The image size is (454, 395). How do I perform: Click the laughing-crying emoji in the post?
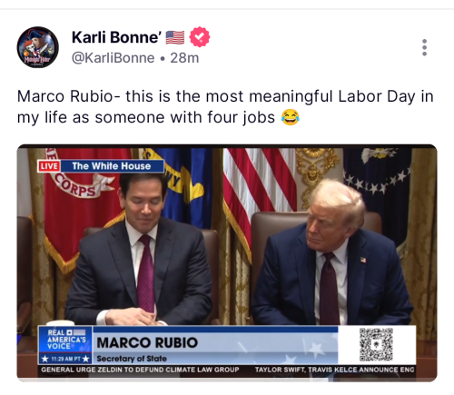point(291,117)
